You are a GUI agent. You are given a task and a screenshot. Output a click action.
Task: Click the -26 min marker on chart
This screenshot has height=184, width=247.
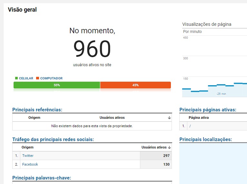(221, 94)
